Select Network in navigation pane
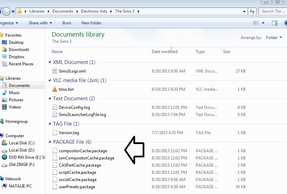This screenshot has width=287, height=194. (x=13, y=179)
